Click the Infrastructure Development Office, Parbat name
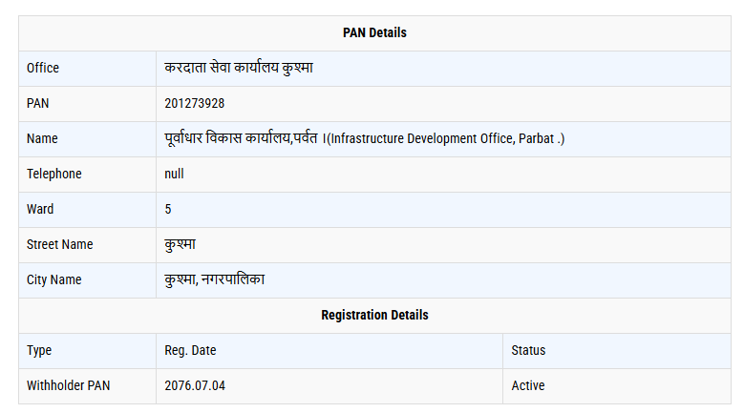This screenshot has height=413, width=744. [x=365, y=138]
